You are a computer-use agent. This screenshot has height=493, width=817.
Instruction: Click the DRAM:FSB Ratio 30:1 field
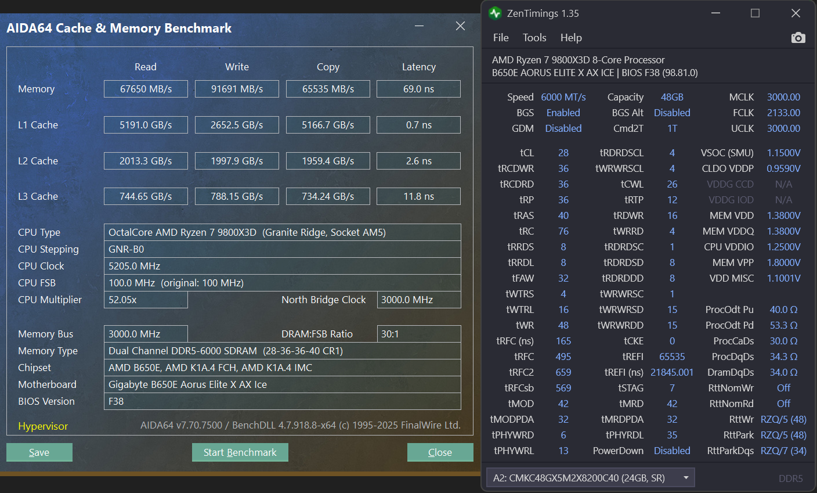click(x=419, y=334)
